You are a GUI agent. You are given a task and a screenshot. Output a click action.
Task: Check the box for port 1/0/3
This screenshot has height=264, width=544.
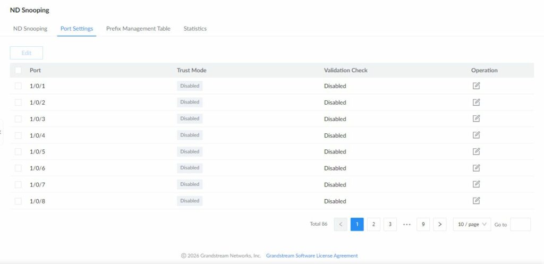(18, 118)
